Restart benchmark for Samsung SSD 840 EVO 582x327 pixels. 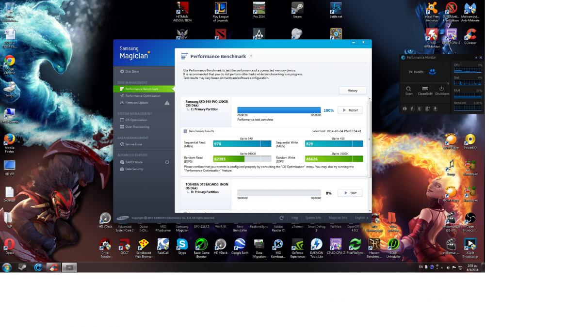click(x=350, y=110)
